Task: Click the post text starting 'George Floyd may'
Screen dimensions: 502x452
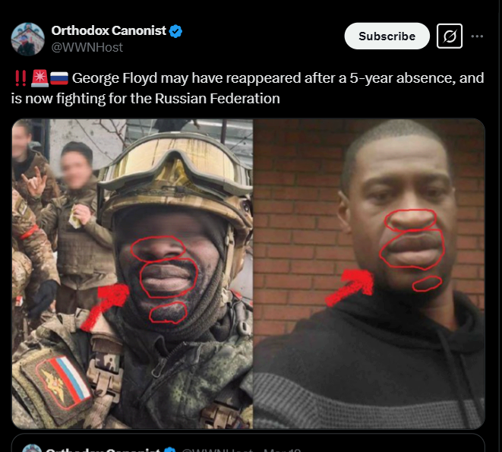Action: pyautogui.click(x=248, y=88)
